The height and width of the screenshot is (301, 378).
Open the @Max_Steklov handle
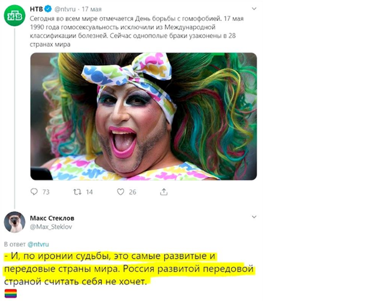[x=51, y=227]
